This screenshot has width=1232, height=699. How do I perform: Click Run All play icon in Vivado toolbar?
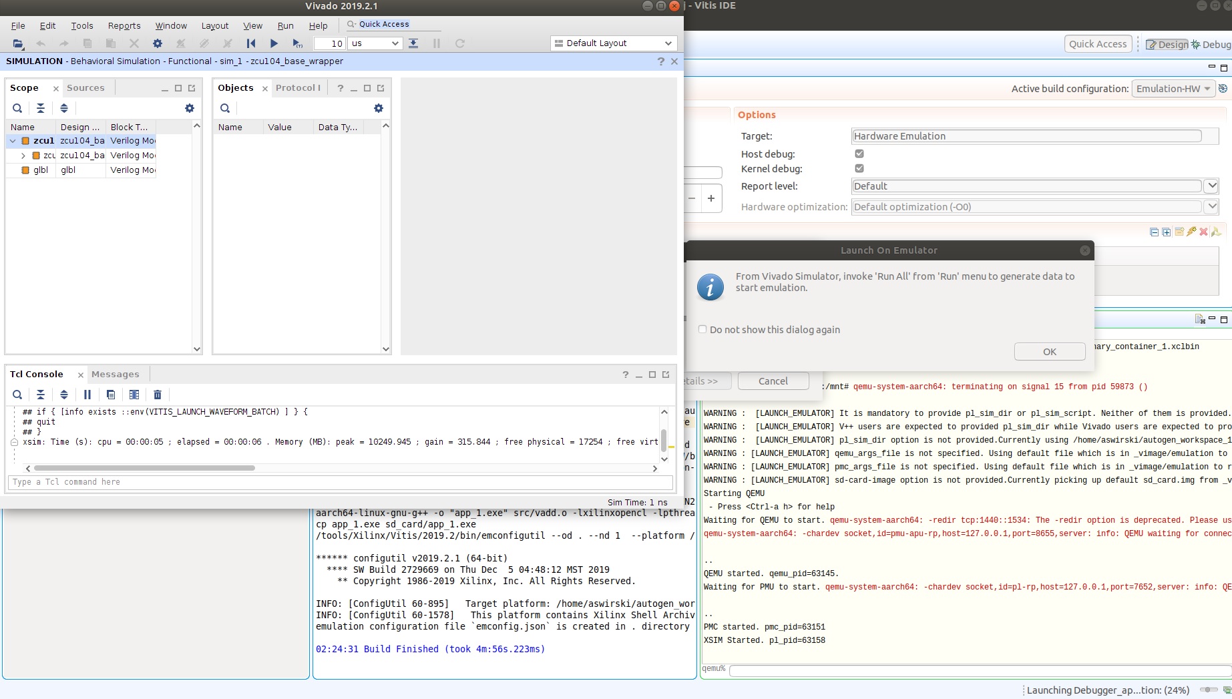click(x=274, y=43)
